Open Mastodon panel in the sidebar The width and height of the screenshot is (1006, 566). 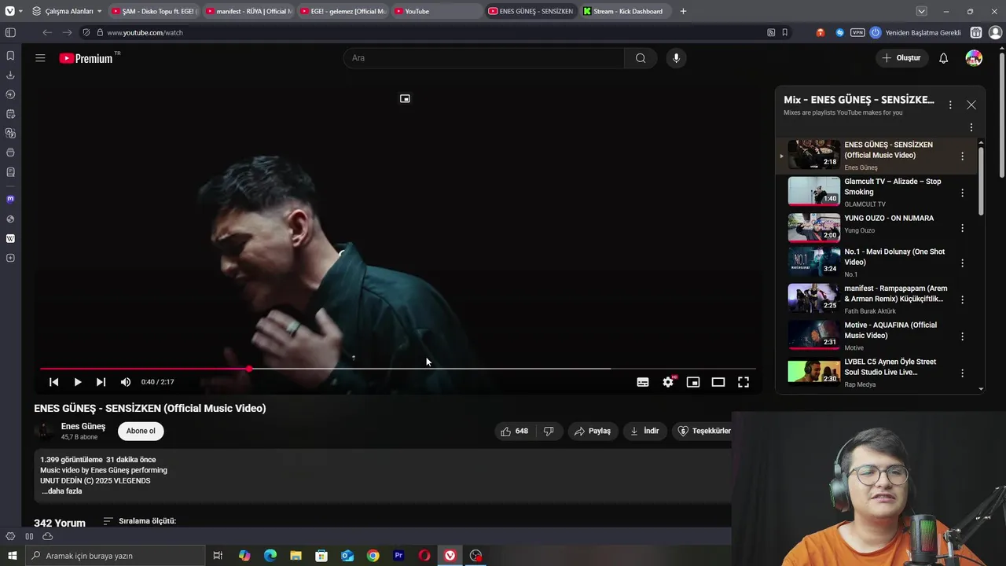pos(10,199)
